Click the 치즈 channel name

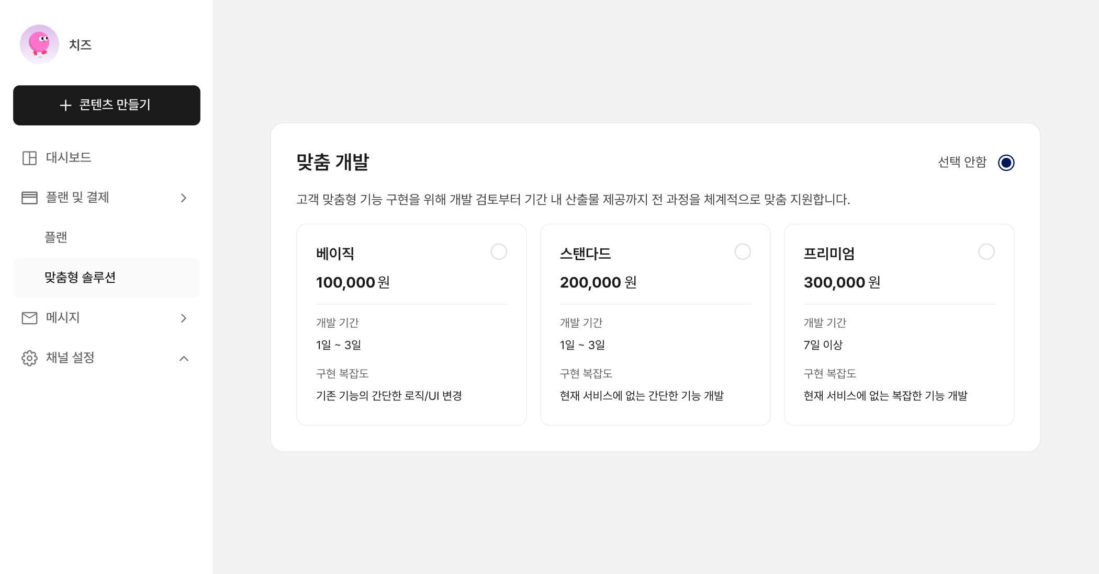[81, 45]
